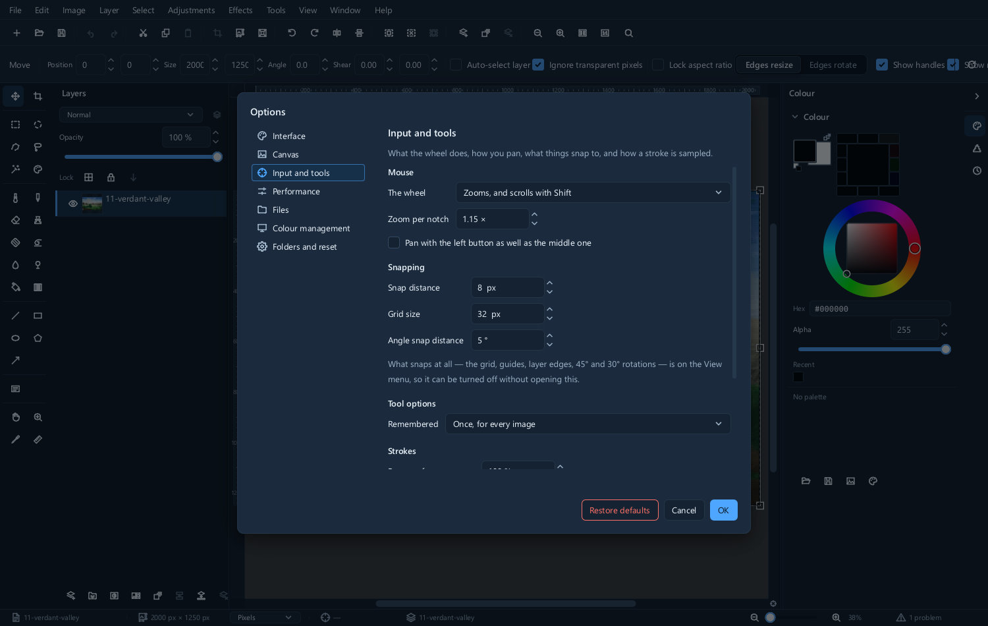Enable the Auto-select layer checkbox

pyautogui.click(x=455, y=65)
